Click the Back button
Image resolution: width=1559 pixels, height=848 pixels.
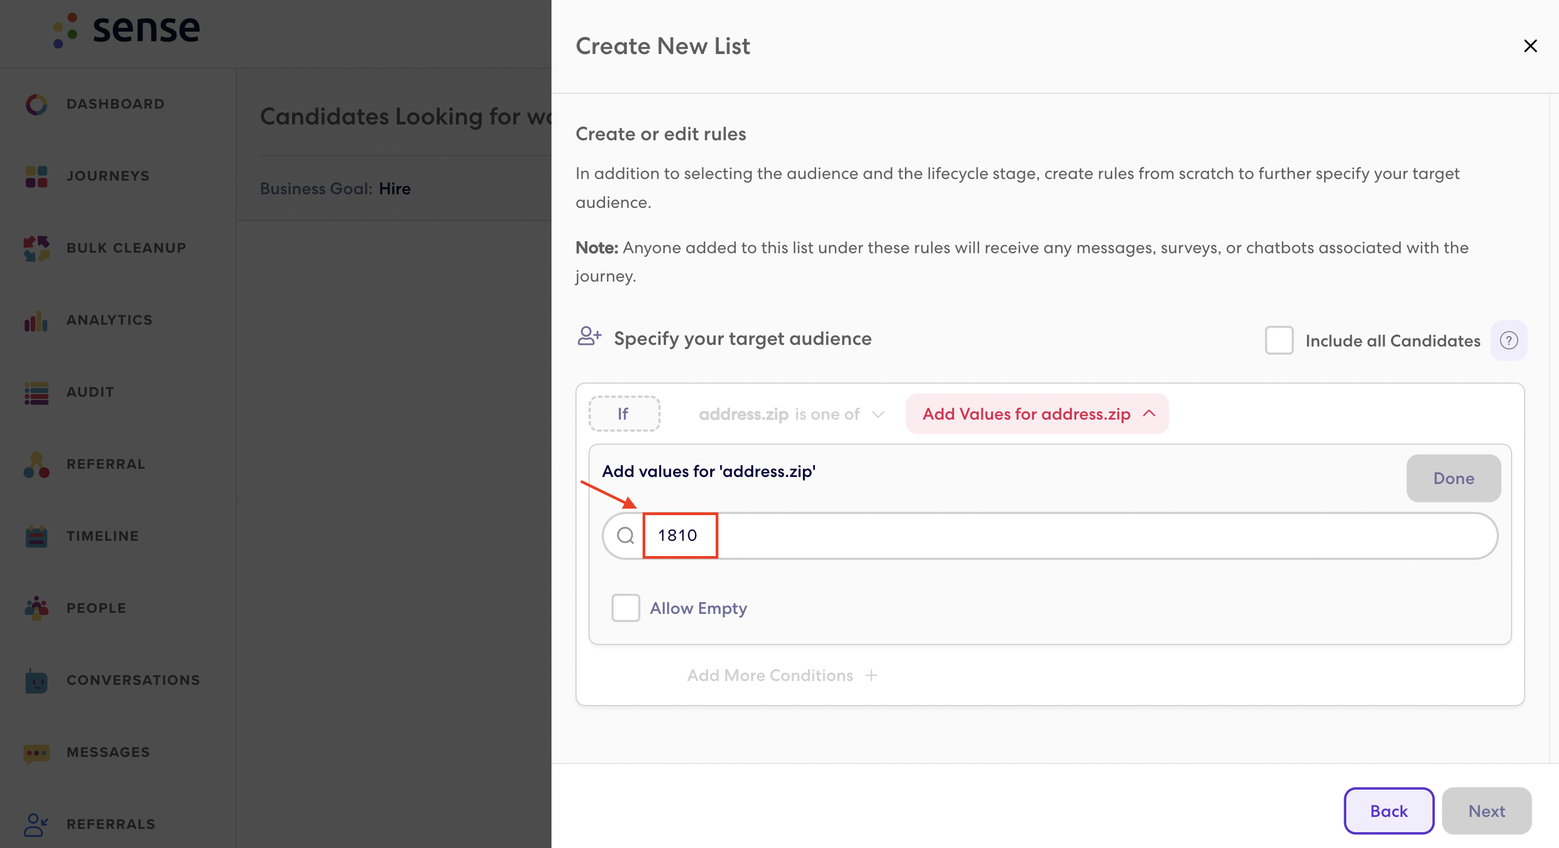coord(1389,811)
